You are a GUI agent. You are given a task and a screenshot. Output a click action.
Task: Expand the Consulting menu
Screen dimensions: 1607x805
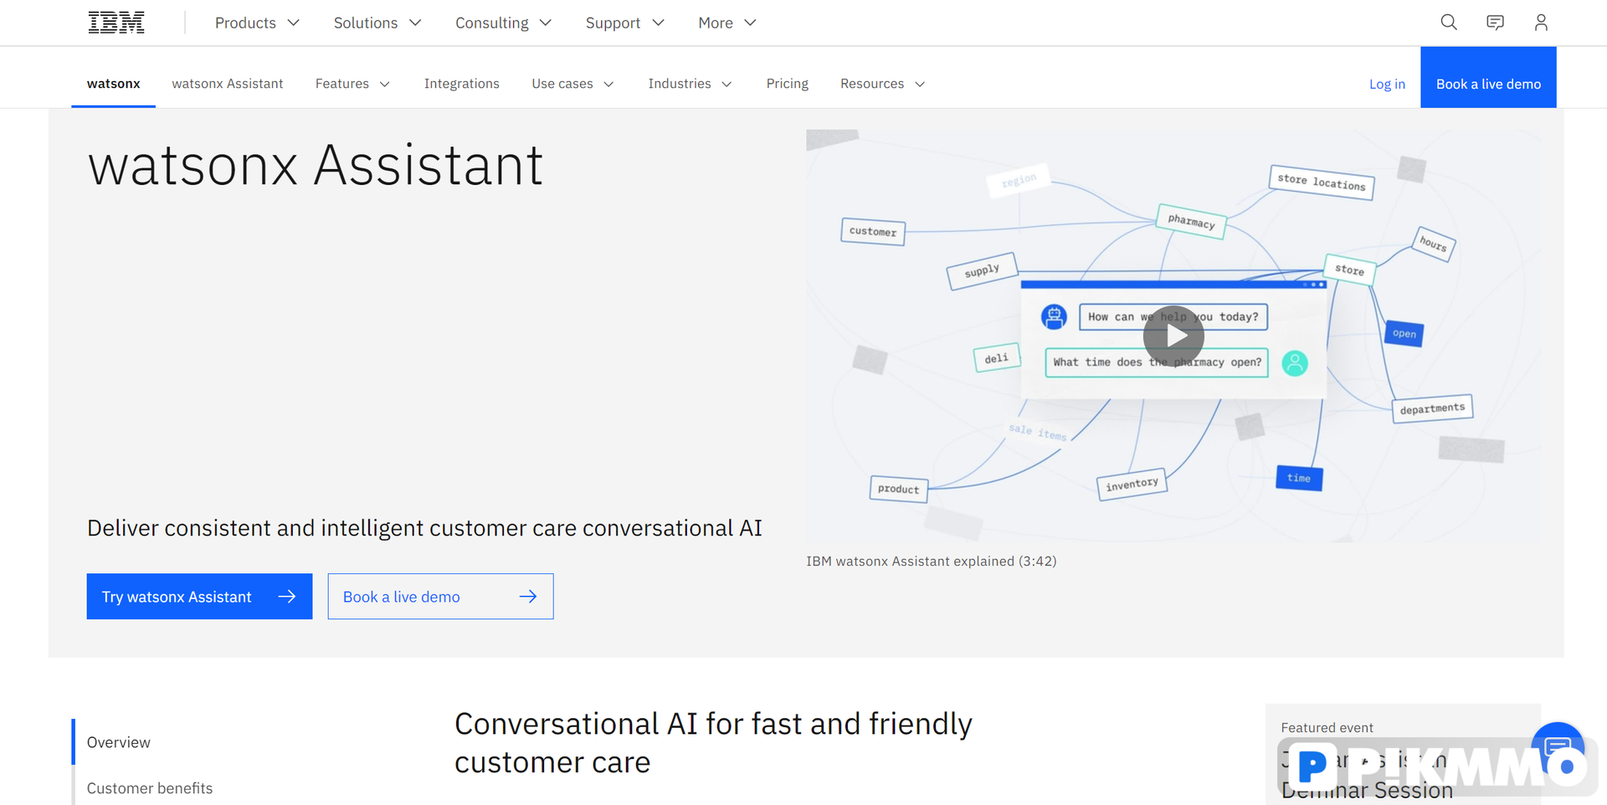(503, 23)
